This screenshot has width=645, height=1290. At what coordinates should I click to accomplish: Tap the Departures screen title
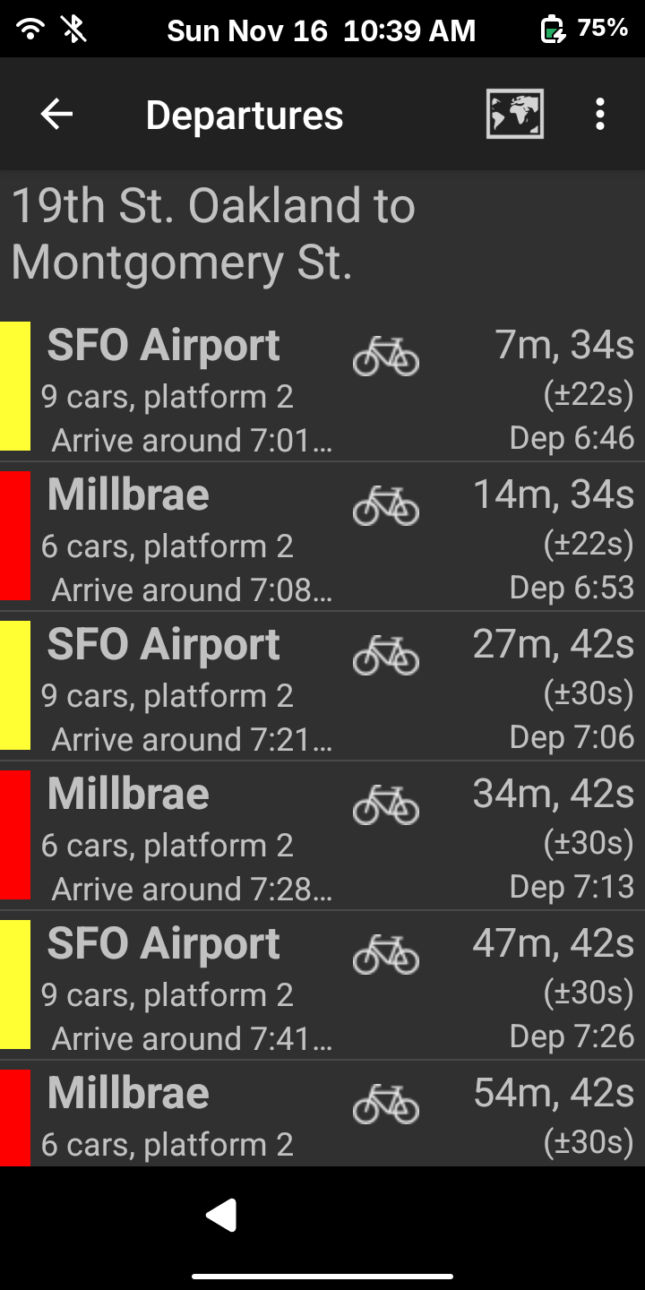pyautogui.click(x=245, y=116)
